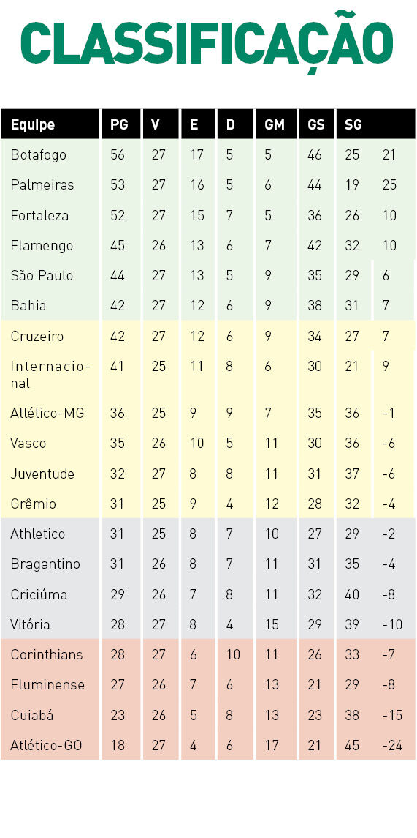Select the GM column header

pyautogui.click(x=274, y=124)
